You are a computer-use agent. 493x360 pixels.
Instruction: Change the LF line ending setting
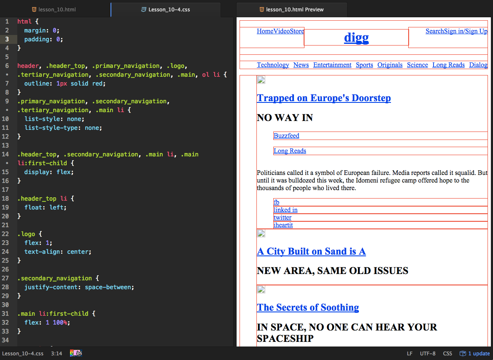(409, 353)
